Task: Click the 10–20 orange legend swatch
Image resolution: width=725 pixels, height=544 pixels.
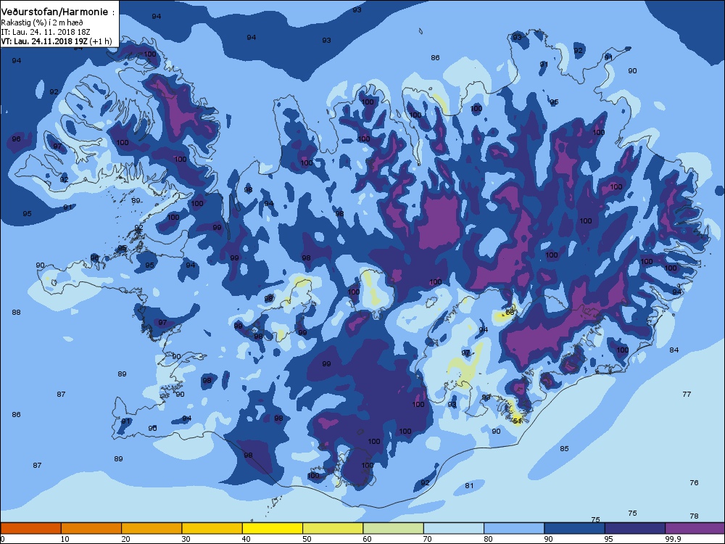Action: (x=91, y=528)
